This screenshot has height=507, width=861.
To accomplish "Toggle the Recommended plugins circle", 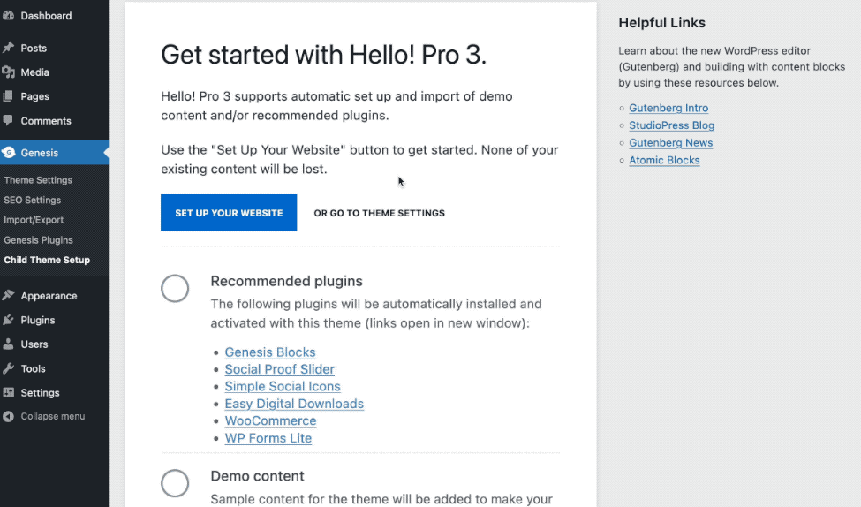I will (x=175, y=288).
